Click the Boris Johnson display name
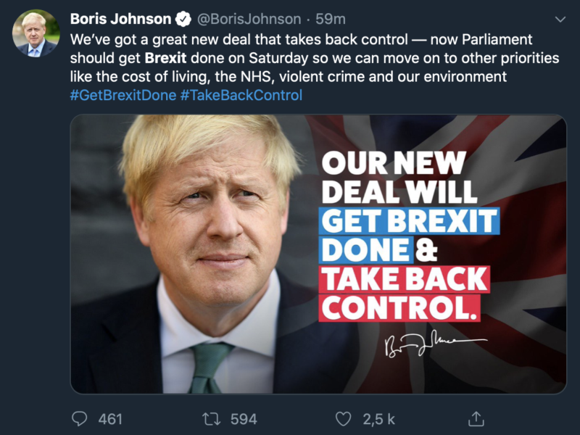 [120, 19]
